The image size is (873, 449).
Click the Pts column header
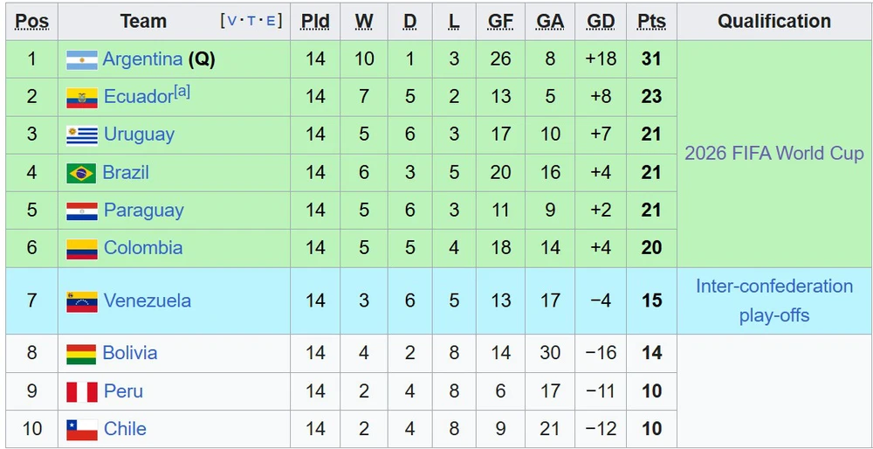click(651, 21)
